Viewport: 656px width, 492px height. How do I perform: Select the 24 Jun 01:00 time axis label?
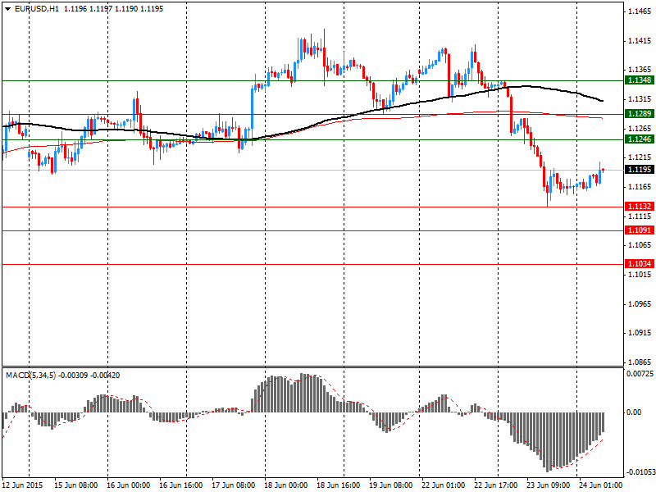[x=600, y=485]
